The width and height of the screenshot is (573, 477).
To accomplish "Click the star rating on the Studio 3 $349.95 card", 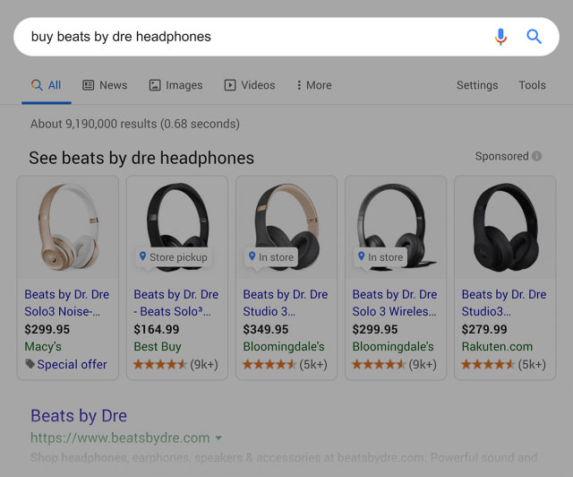I will [269, 364].
